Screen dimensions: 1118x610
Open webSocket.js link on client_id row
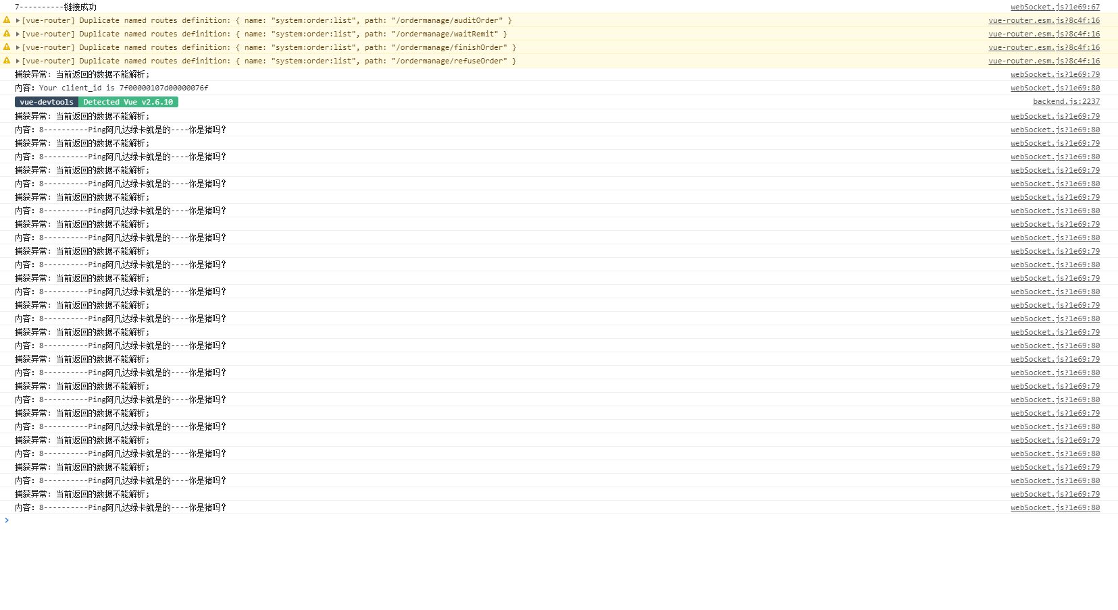point(1055,88)
